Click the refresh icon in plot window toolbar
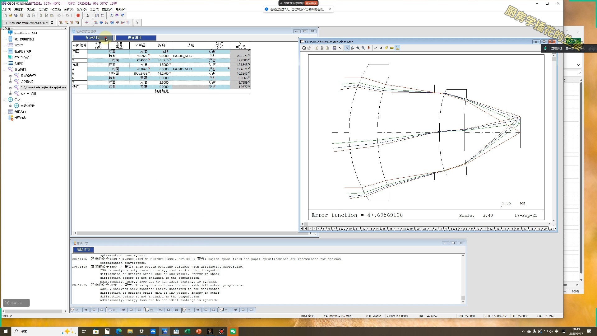The width and height of the screenshot is (597, 336). [x=304, y=48]
